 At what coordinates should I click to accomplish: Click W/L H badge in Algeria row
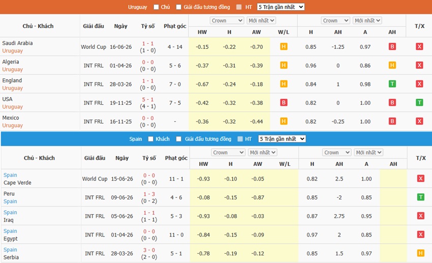(284, 65)
